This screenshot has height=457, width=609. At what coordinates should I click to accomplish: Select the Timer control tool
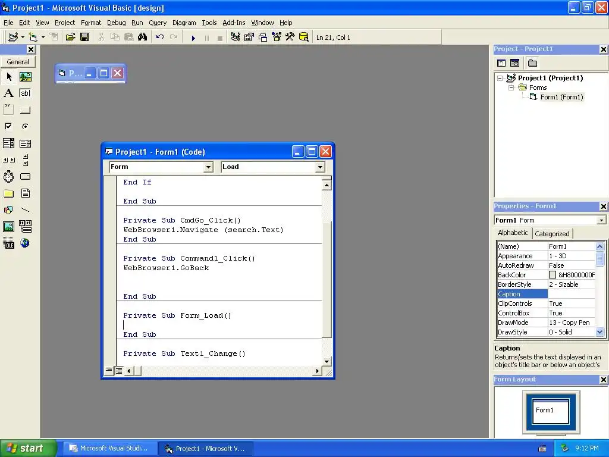[x=8, y=176]
